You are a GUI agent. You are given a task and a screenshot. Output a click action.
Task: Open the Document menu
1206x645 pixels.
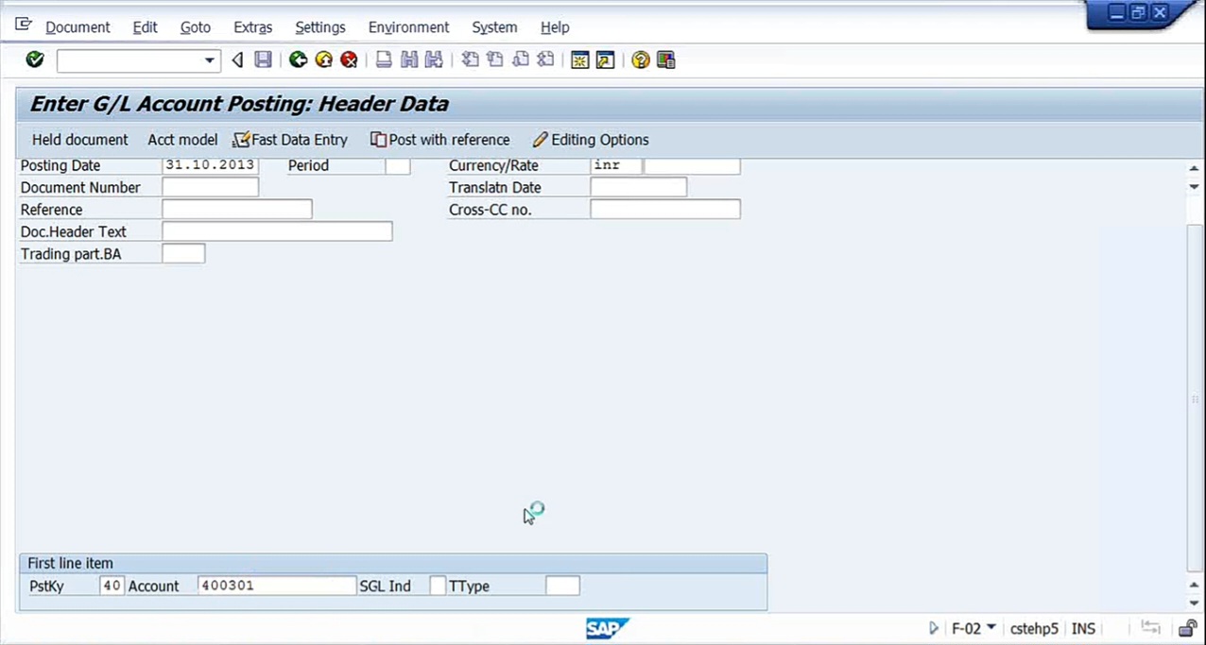pyautogui.click(x=78, y=27)
